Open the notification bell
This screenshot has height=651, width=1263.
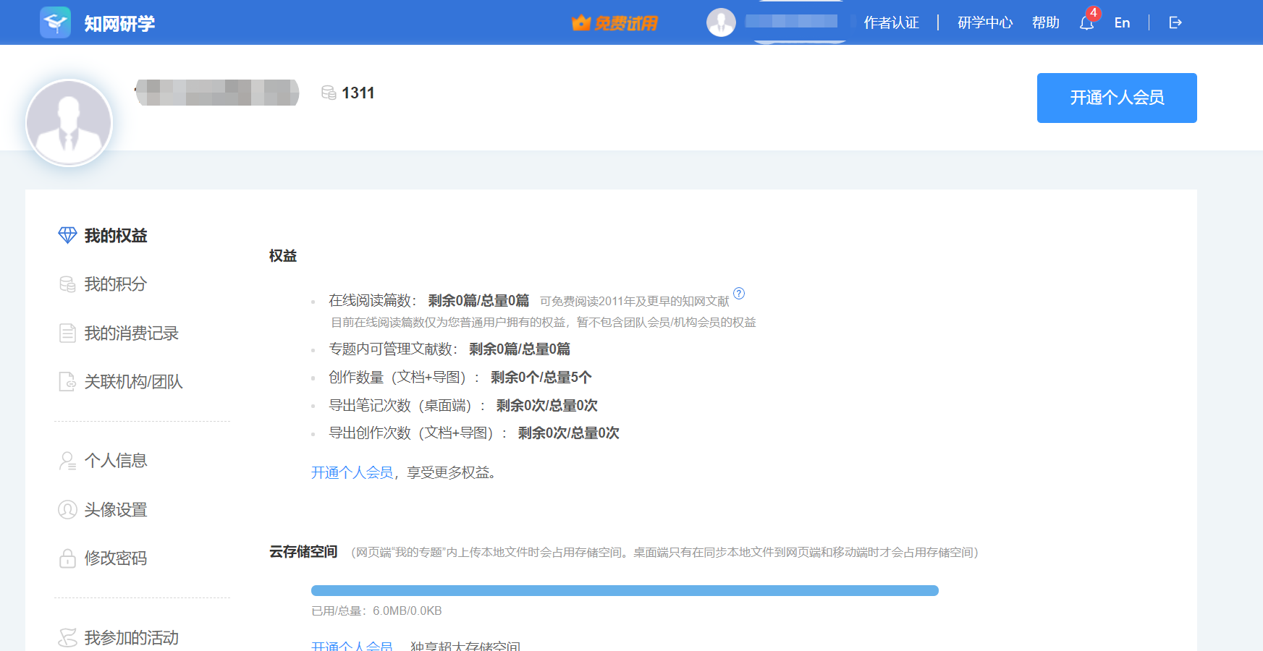1086,23
